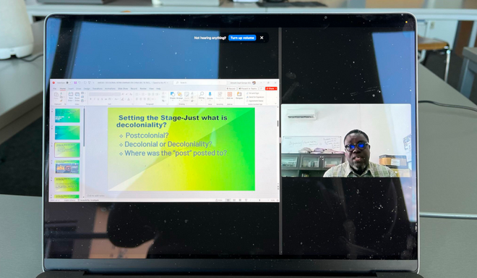
Task: Open the Designer pane icon
Action: 239,96
